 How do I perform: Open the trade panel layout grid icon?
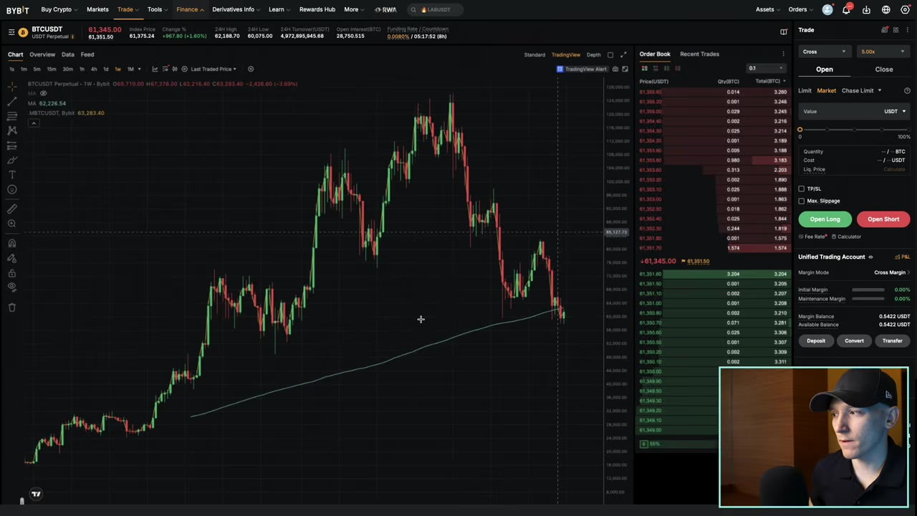pos(896,30)
